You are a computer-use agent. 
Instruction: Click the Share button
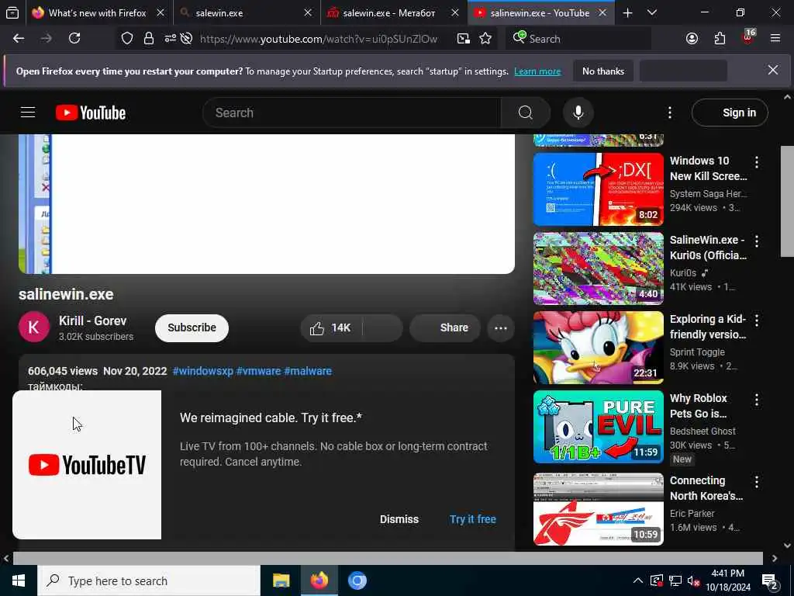[x=445, y=328]
